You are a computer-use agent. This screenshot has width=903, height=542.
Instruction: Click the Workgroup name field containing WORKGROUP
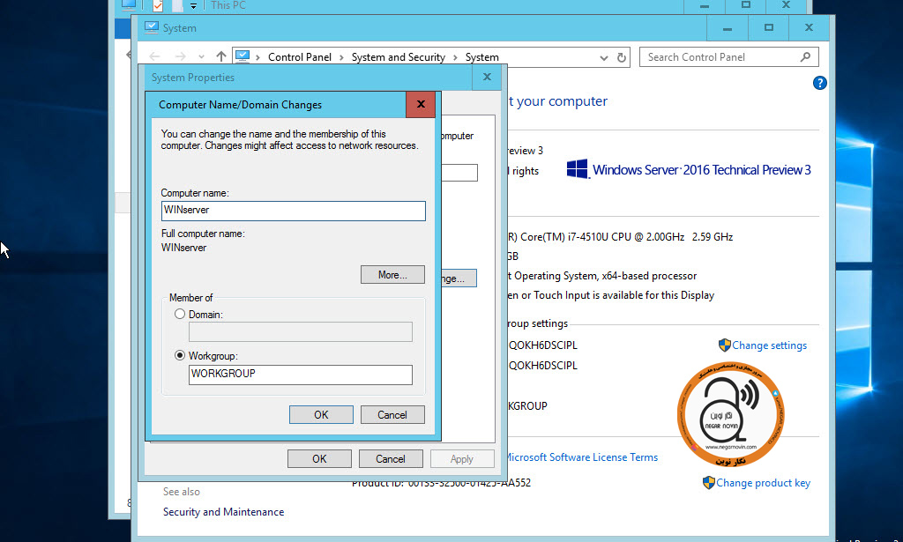(x=300, y=375)
